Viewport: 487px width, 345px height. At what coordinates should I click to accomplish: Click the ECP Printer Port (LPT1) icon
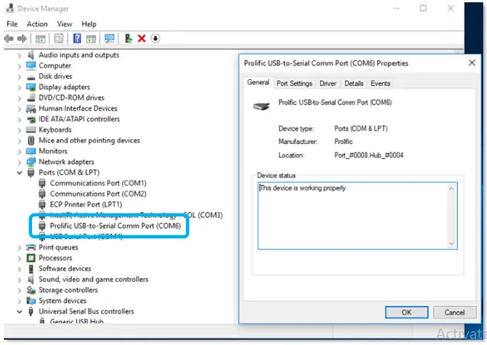click(x=42, y=205)
